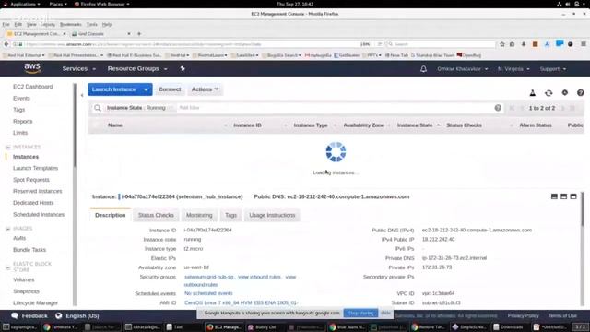
Task: Collapse the left navigation pane arrow
Action: coord(82,95)
